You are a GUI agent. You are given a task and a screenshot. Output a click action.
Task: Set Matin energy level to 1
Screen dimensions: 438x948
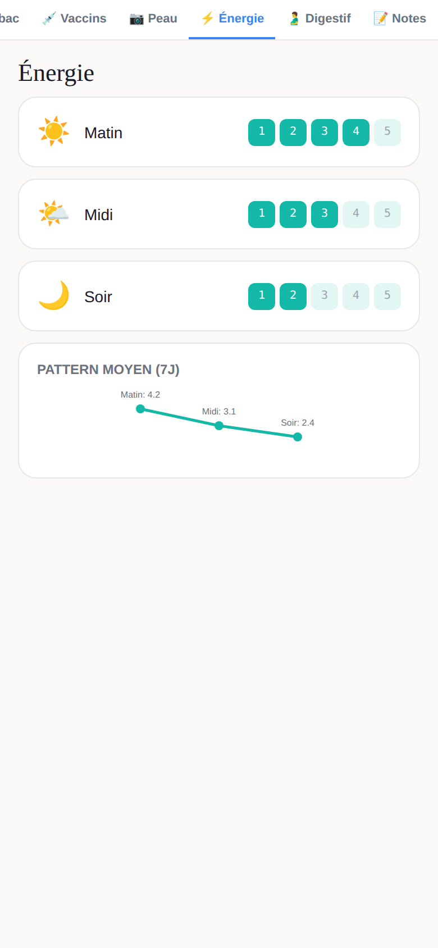(x=262, y=133)
